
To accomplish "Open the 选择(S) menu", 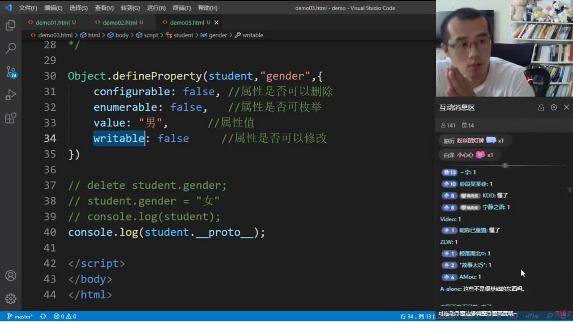I will click(78, 8).
